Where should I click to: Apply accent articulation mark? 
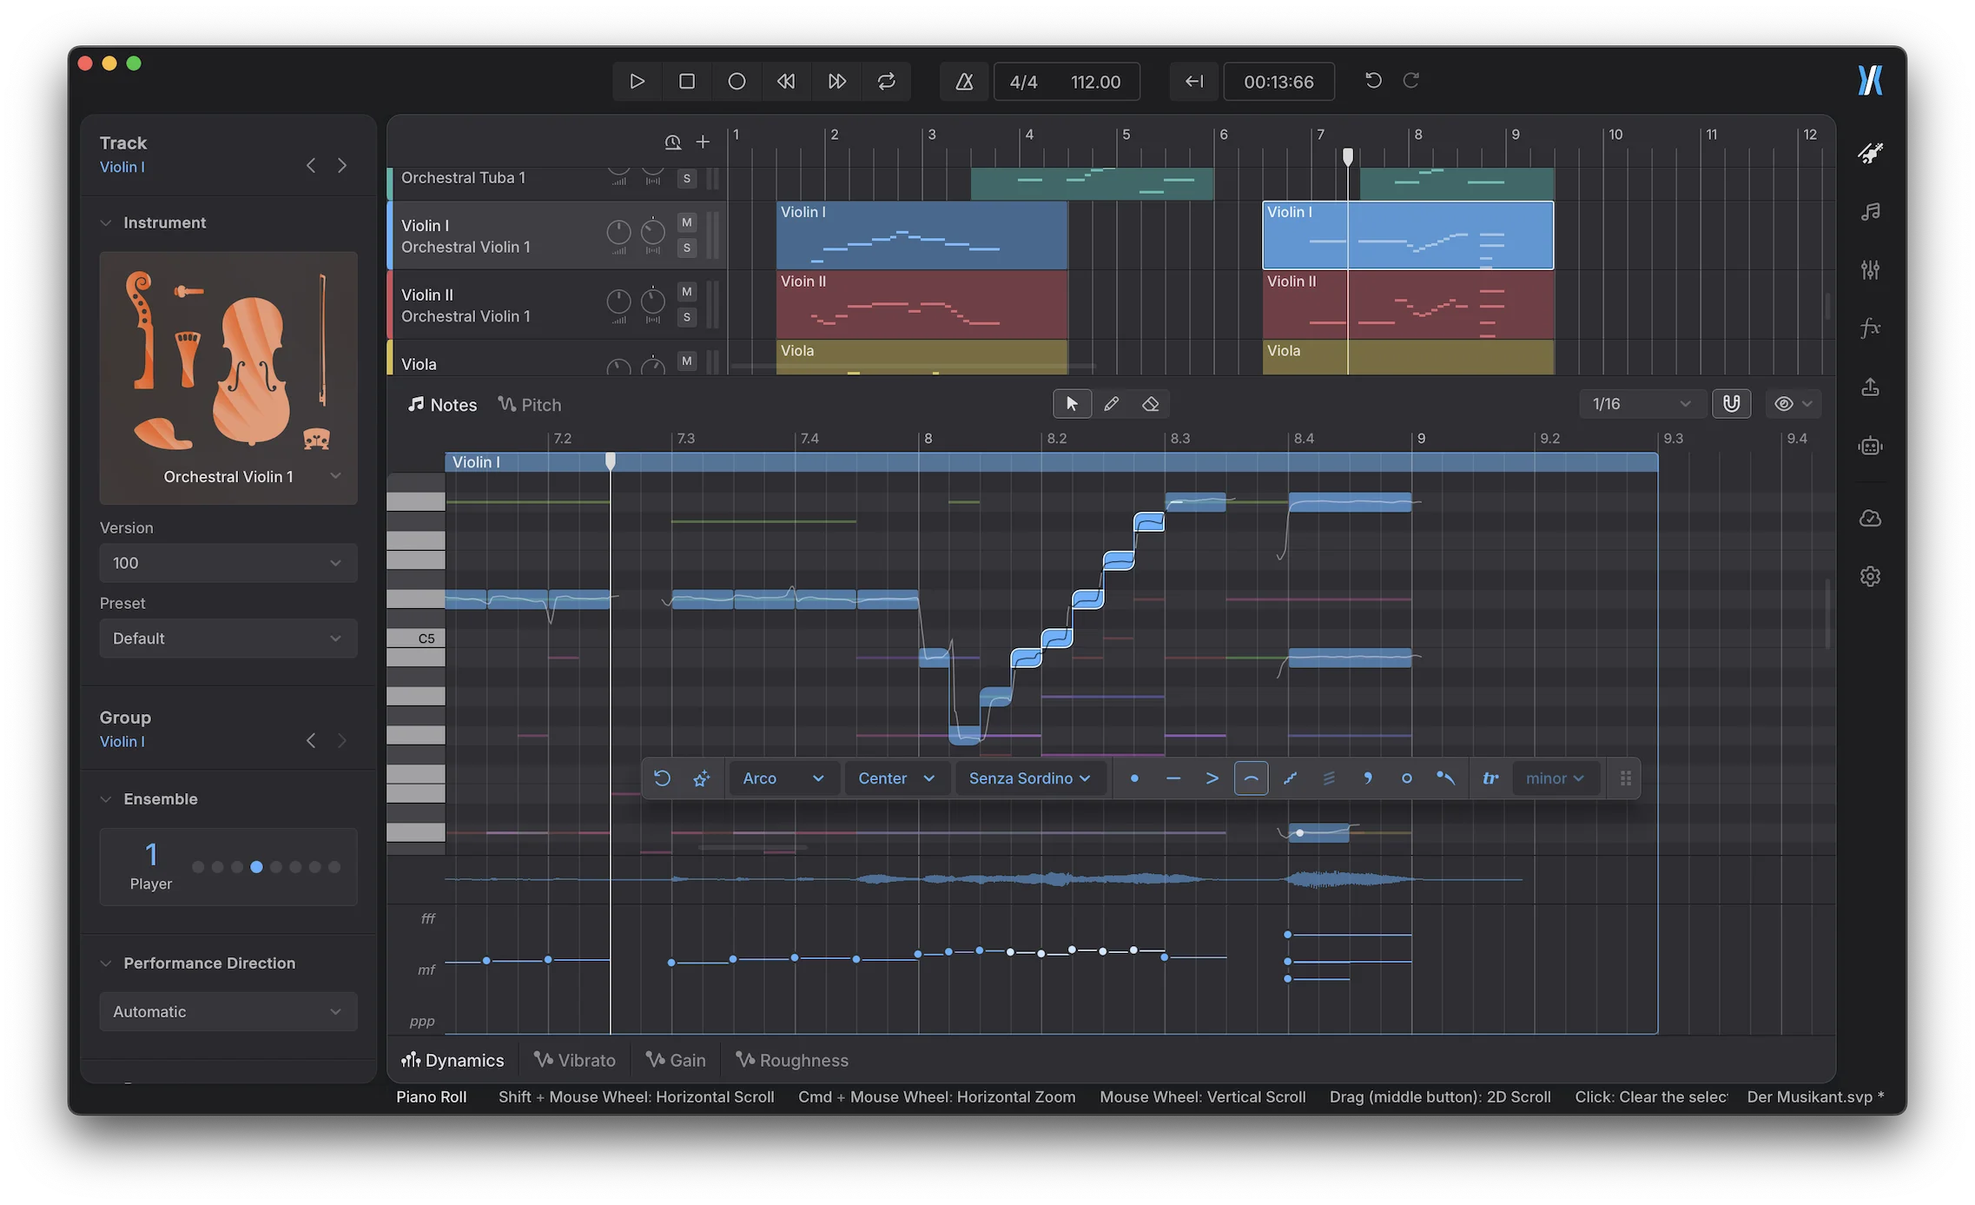click(x=1212, y=778)
